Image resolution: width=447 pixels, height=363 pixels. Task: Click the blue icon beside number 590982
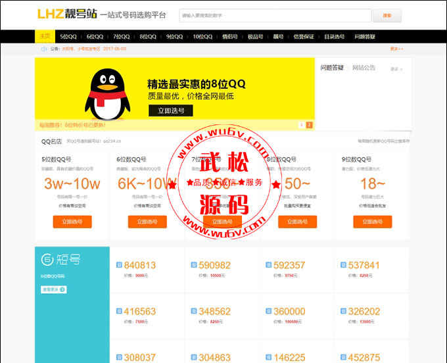pos(194,265)
